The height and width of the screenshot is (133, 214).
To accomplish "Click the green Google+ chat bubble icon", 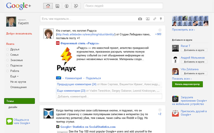I will pyautogui.click(x=9, y=121).
